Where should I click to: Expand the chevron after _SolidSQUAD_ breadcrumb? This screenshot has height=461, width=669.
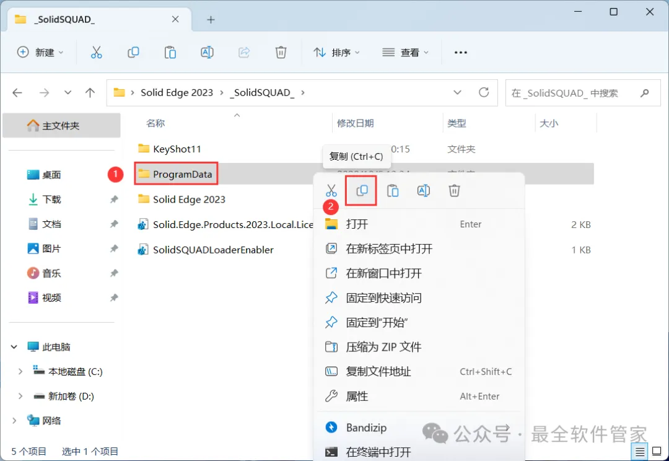pos(302,92)
